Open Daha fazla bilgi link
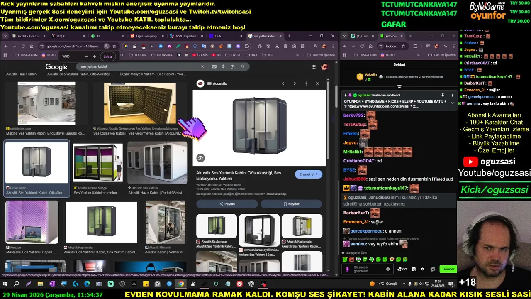 (x=276, y=194)
